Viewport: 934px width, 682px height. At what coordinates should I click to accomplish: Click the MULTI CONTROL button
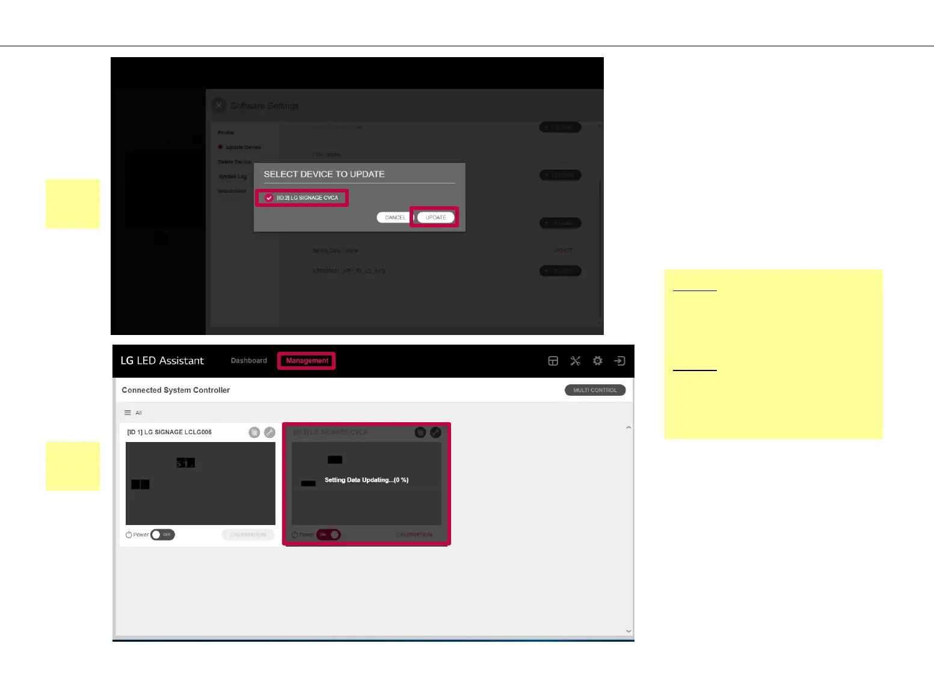tap(595, 390)
